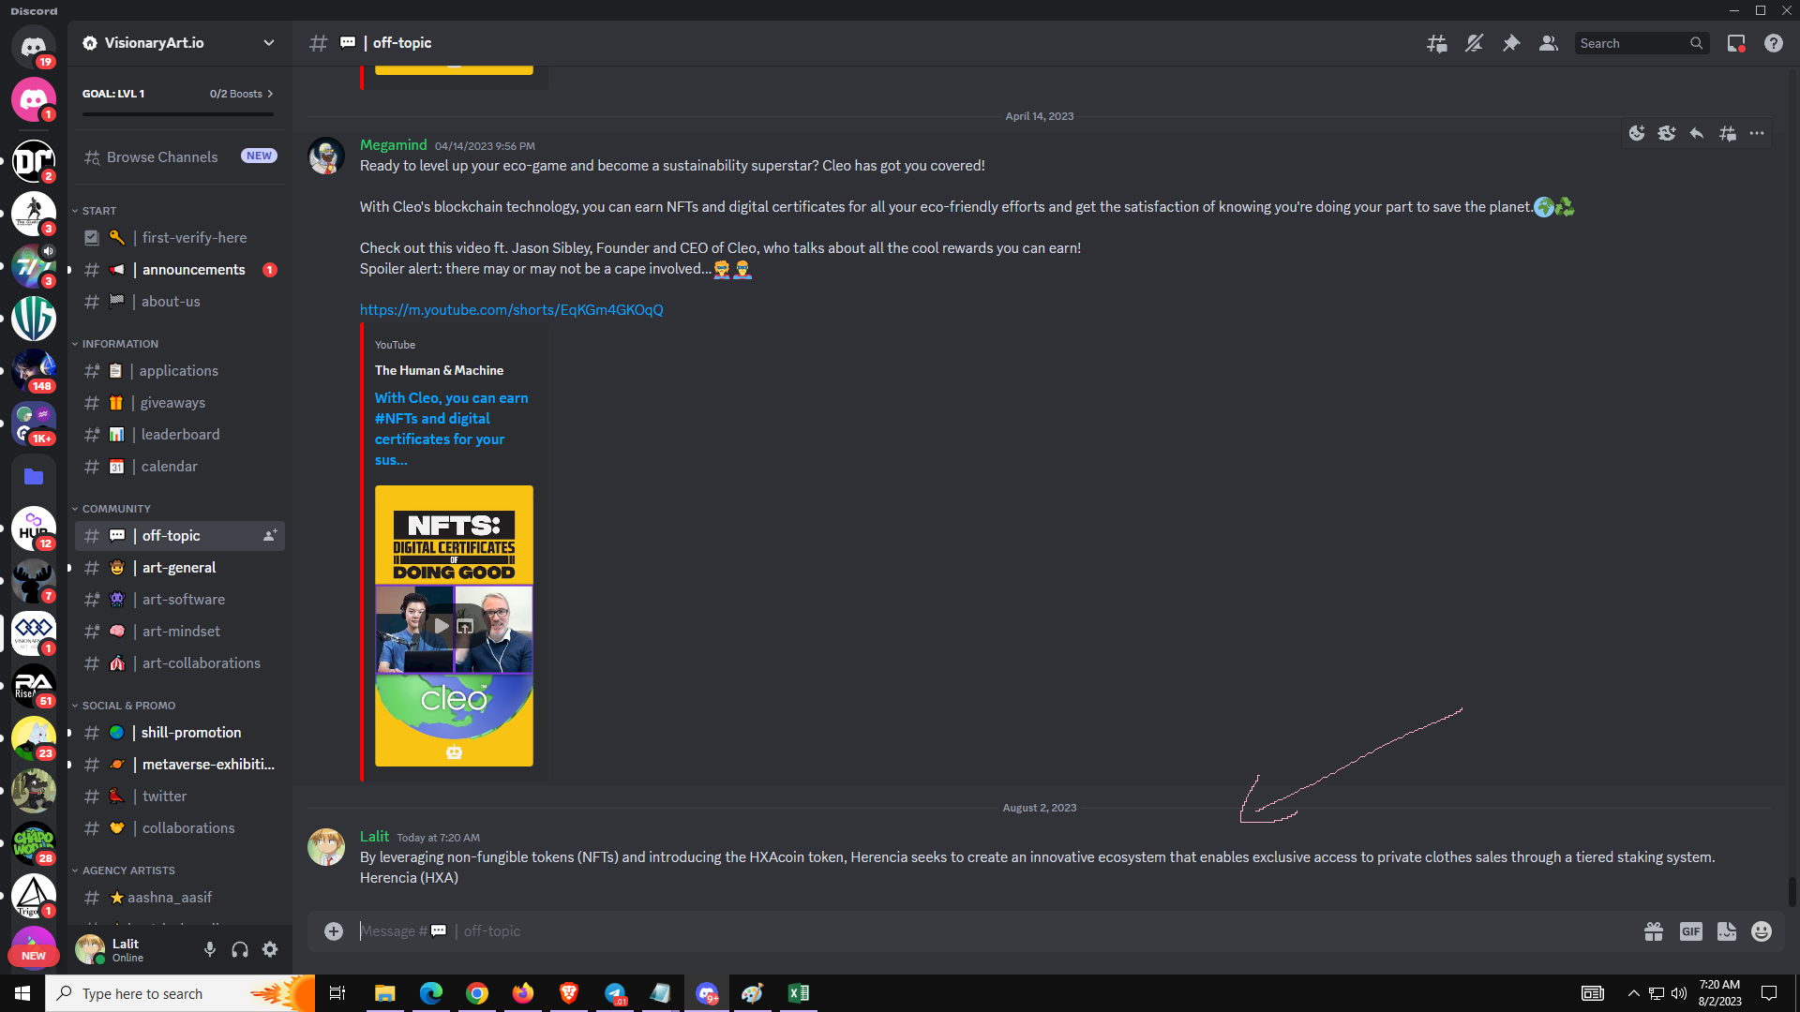Open art-software channel

(x=180, y=600)
